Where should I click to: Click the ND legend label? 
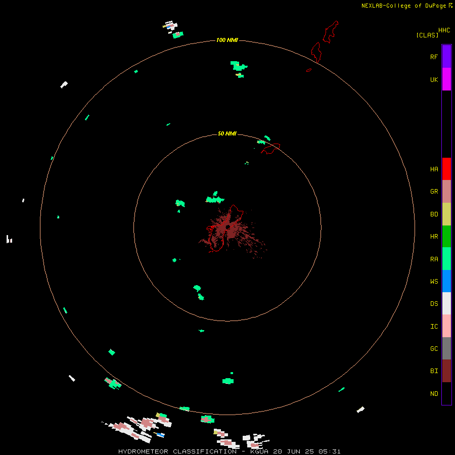pyautogui.click(x=434, y=393)
